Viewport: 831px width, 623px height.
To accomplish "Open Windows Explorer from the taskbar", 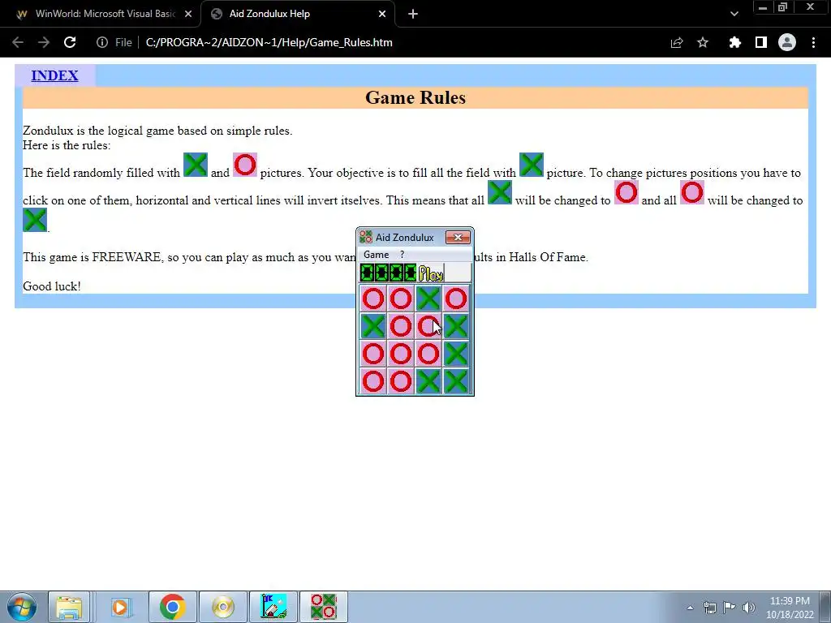I will tap(69, 607).
